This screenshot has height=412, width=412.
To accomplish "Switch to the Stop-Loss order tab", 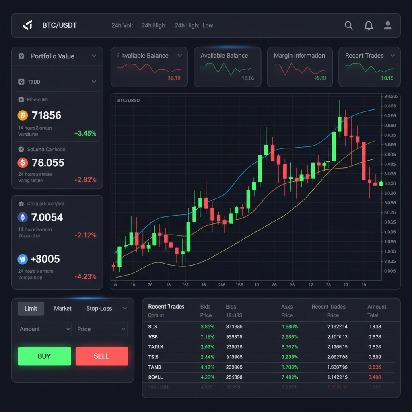I will pos(99,309).
